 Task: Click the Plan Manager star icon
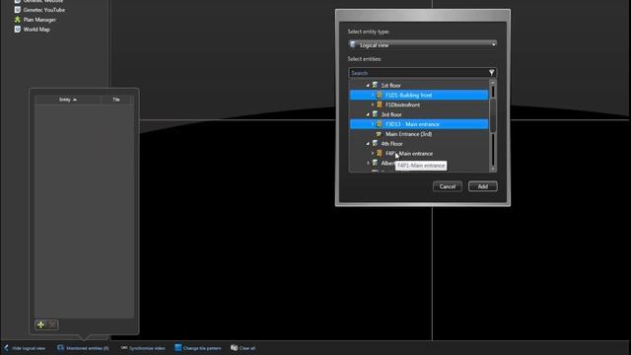pyautogui.click(x=18, y=20)
